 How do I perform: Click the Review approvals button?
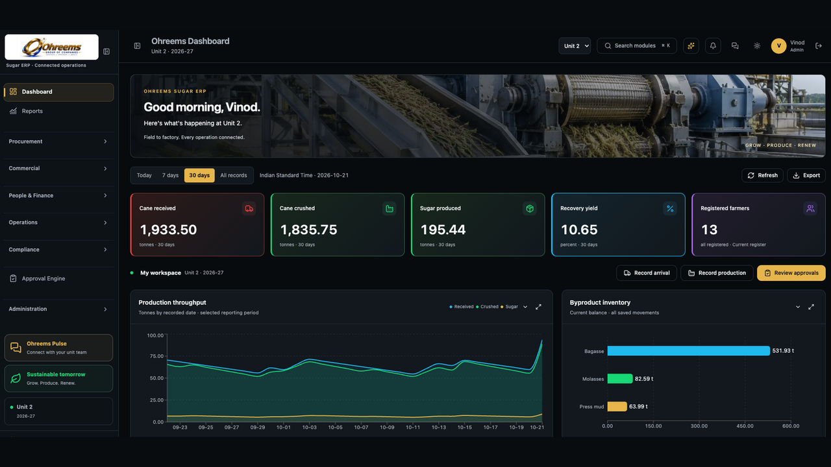coord(791,273)
